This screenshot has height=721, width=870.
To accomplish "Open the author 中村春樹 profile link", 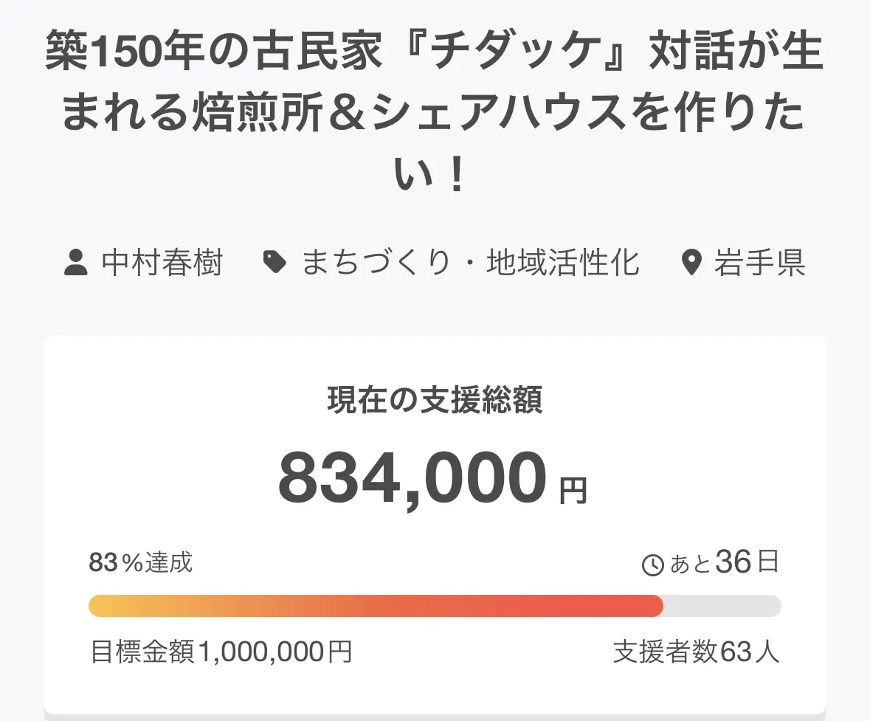I will click(162, 263).
